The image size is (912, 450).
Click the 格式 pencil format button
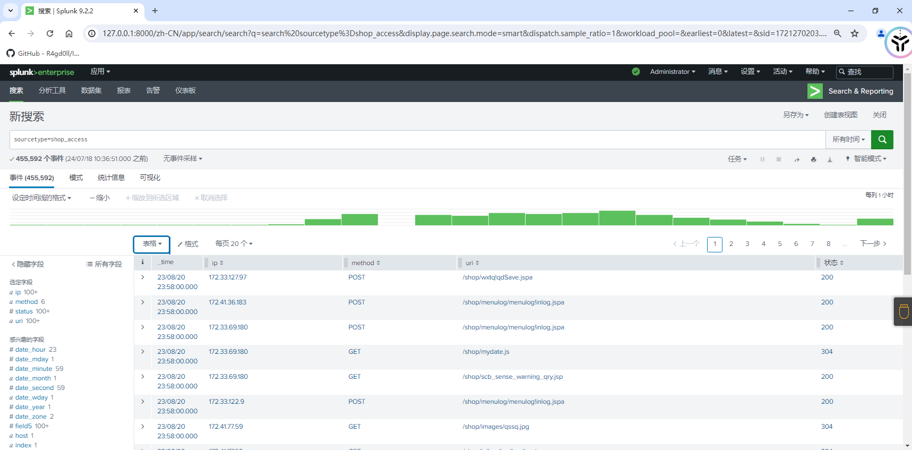(x=188, y=244)
